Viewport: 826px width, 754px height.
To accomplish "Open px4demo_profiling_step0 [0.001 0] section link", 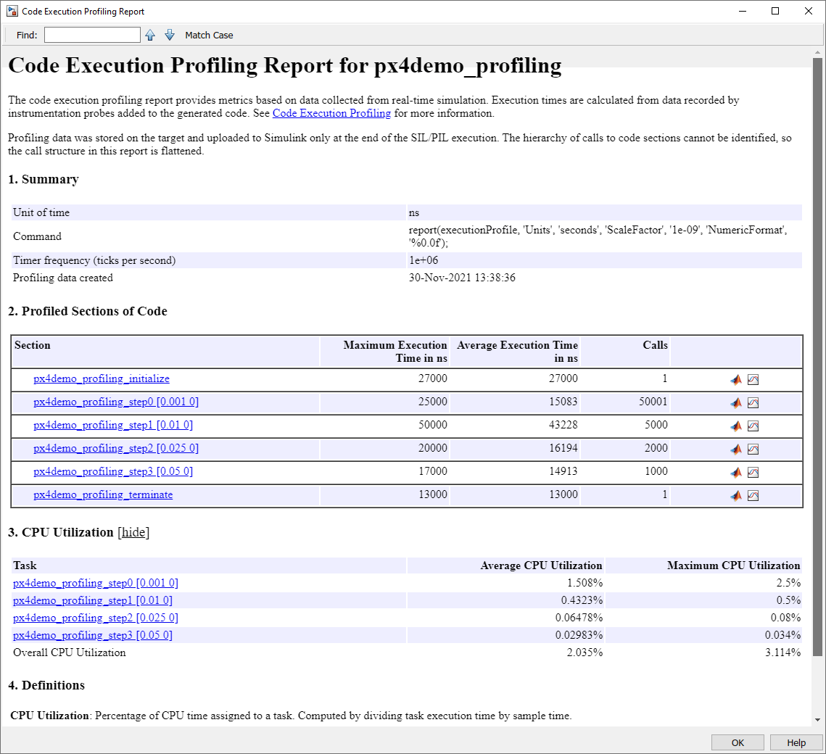I will tap(116, 402).
